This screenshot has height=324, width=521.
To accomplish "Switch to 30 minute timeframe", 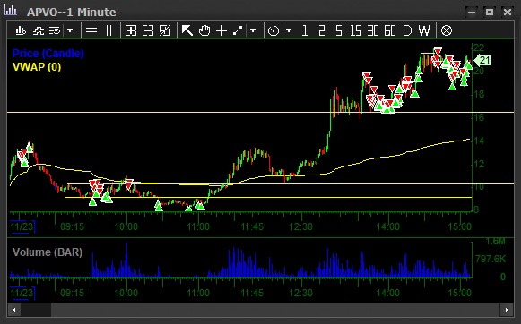I will (373, 30).
